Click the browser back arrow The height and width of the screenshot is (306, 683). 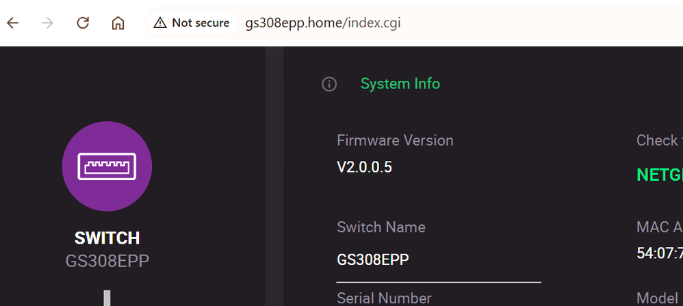[x=12, y=23]
